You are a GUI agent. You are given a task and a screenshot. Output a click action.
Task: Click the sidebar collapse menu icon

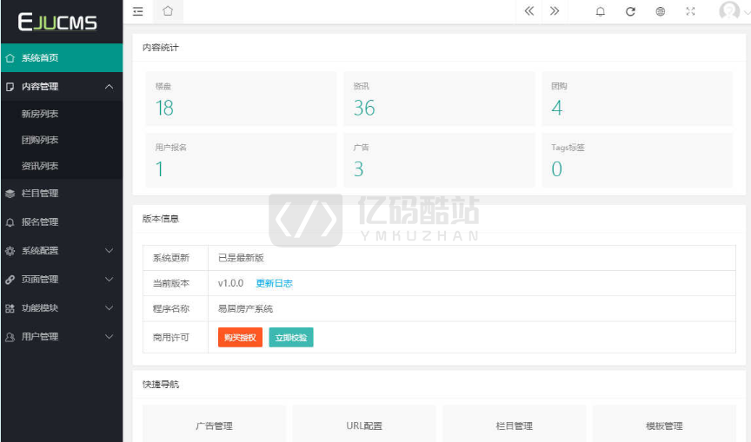point(137,11)
